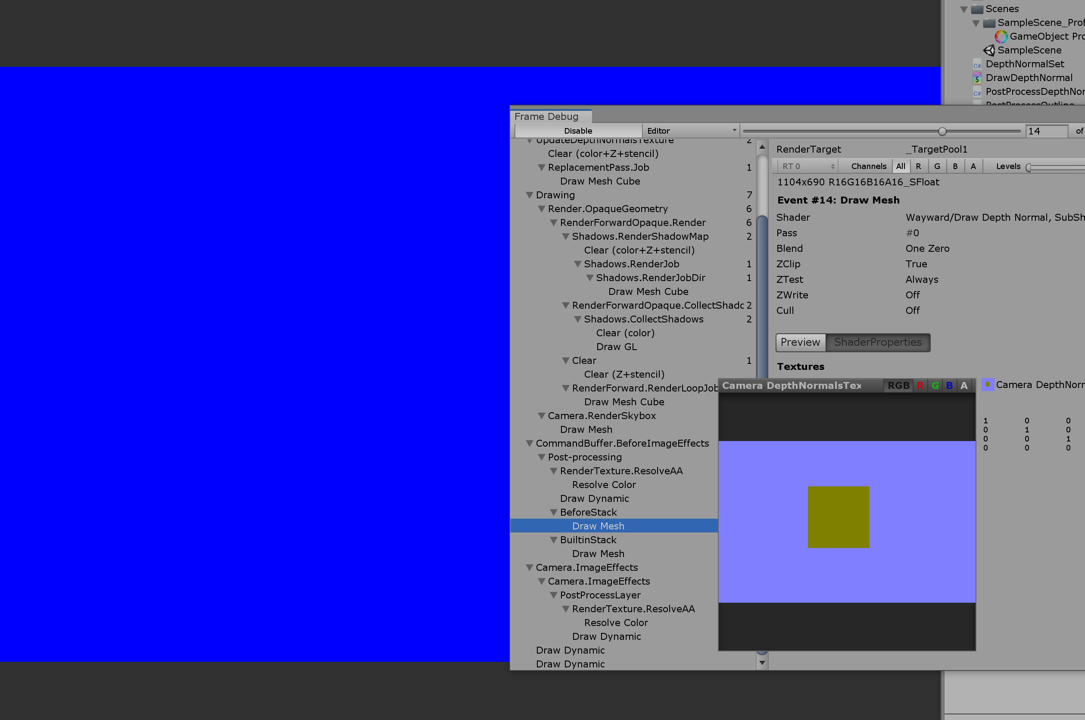Click the frame event slider handle
This screenshot has width=1085, height=720.
[x=942, y=132]
